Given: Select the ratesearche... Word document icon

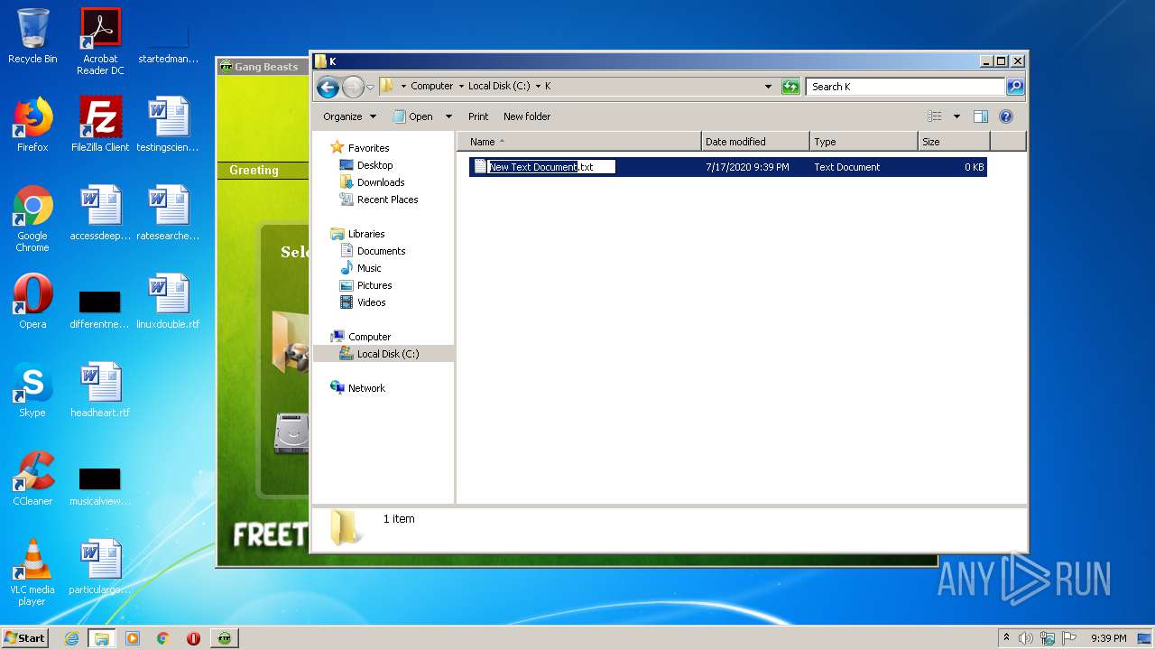Looking at the screenshot, I should click(168, 213).
